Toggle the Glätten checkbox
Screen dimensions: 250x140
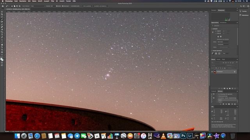click(x=57, y=6)
